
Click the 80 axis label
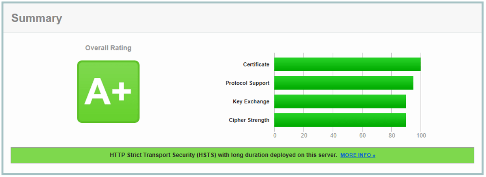392,135
